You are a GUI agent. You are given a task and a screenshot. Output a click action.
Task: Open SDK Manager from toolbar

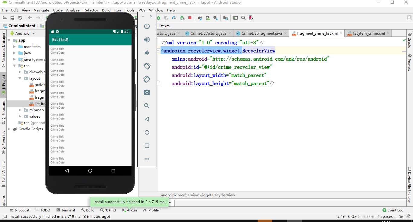point(216,18)
